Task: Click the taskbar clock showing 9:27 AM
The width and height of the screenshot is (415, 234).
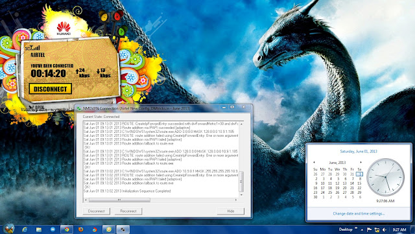Action: coord(399,229)
